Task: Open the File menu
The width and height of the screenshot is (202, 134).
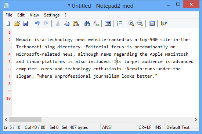Action: click(x=9, y=15)
